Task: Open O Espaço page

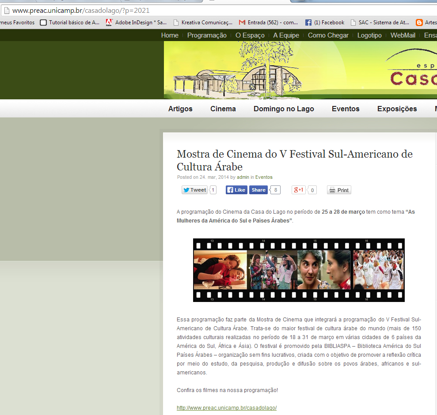Action: (x=250, y=35)
